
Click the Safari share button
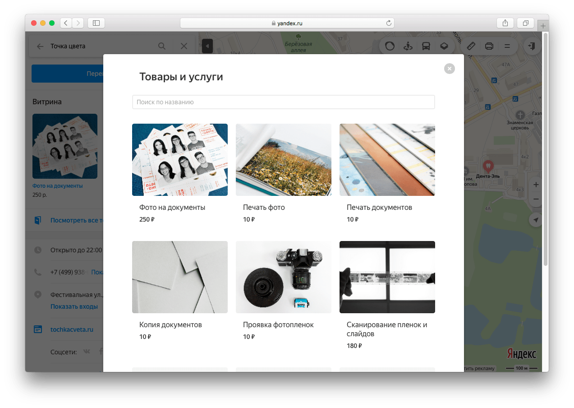click(505, 23)
